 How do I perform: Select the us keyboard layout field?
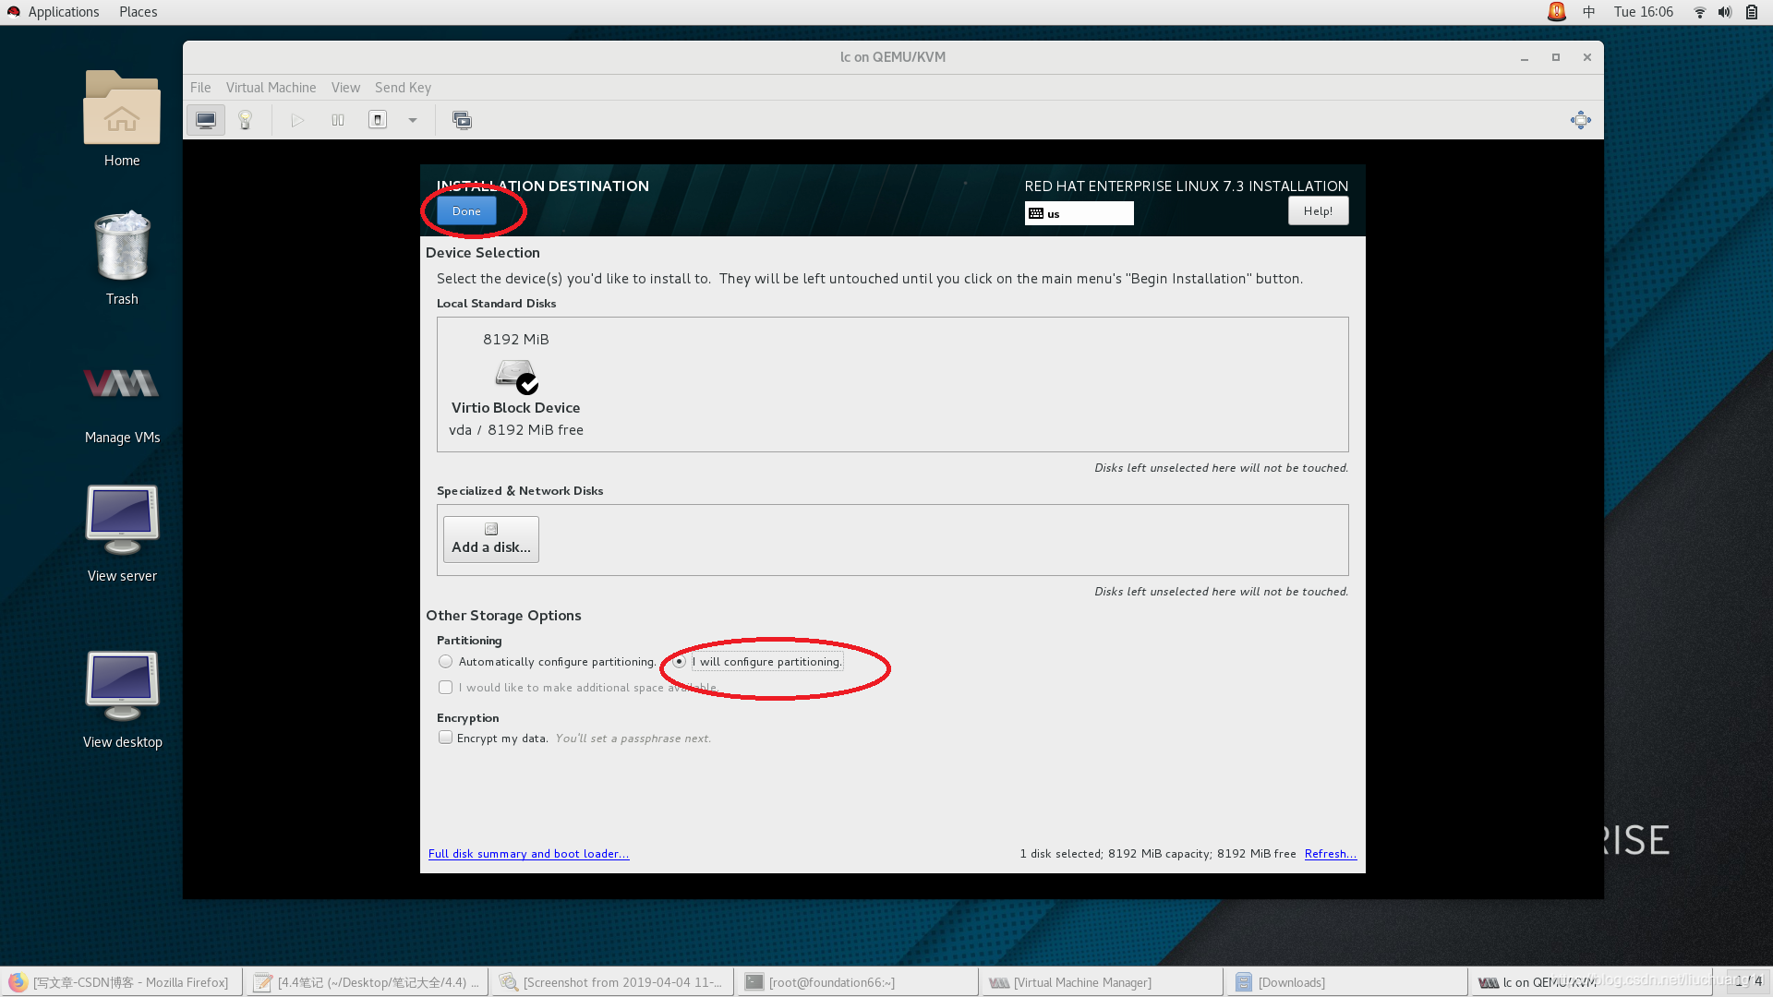(1079, 213)
